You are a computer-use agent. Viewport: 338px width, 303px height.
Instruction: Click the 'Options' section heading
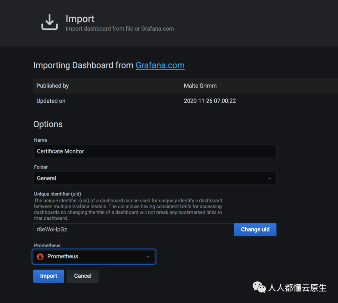(x=48, y=124)
